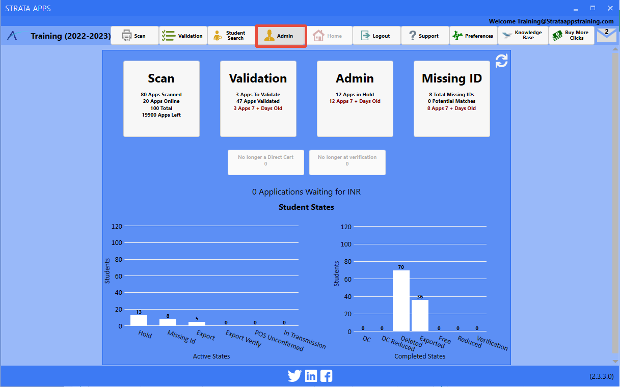The width and height of the screenshot is (620, 387).
Task: Select No longer a Direct Cert tile
Action: click(x=266, y=162)
